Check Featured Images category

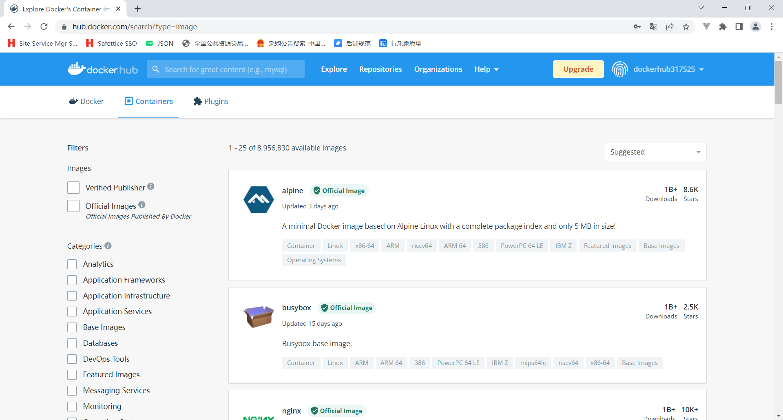pos(72,375)
